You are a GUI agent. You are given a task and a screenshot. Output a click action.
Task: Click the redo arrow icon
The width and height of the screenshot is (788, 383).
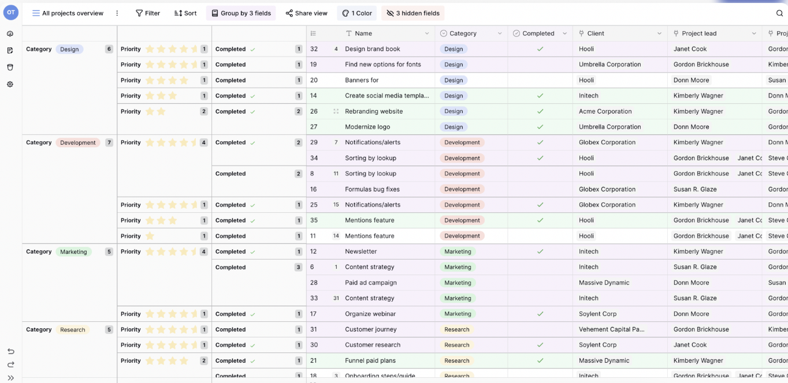11,365
